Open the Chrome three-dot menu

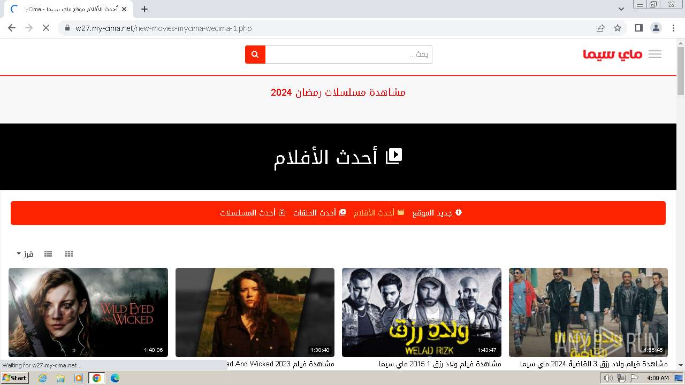[673, 28]
